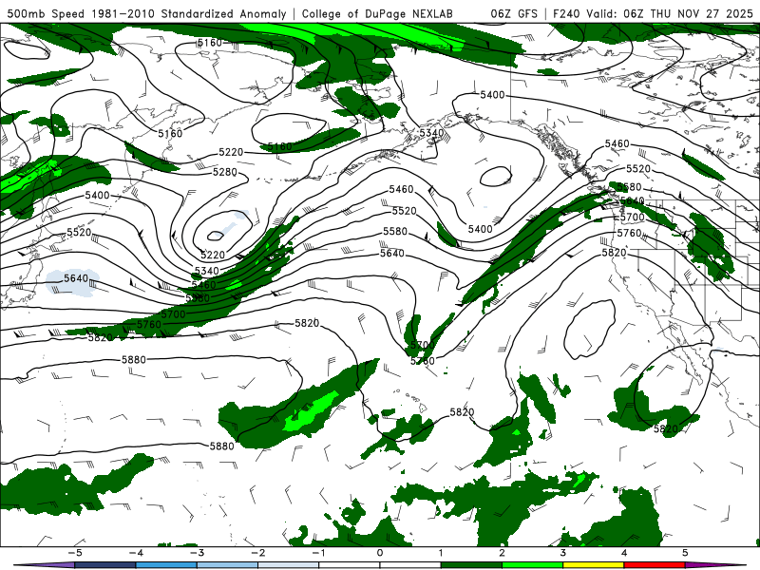Click the legend tick label '3'

pos(563,553)
